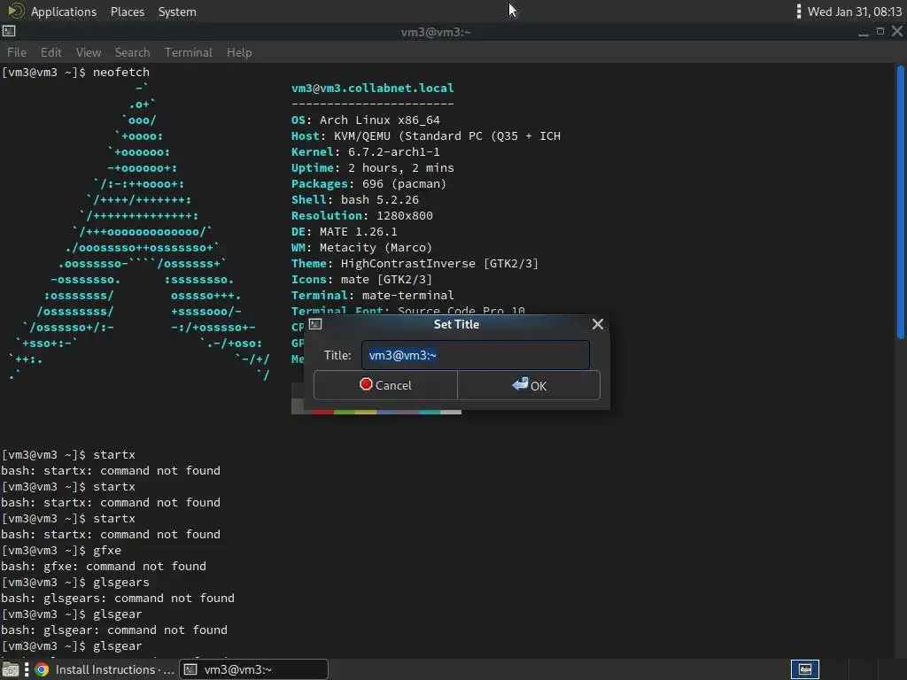
Task: Click the Set Title dialog heading
Action: pyautogui.click(x=456, y=324)
